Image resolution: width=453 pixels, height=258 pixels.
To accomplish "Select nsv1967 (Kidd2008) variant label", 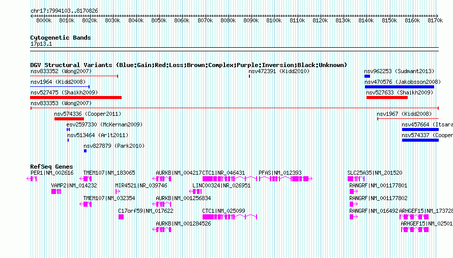I will point(404,114).
